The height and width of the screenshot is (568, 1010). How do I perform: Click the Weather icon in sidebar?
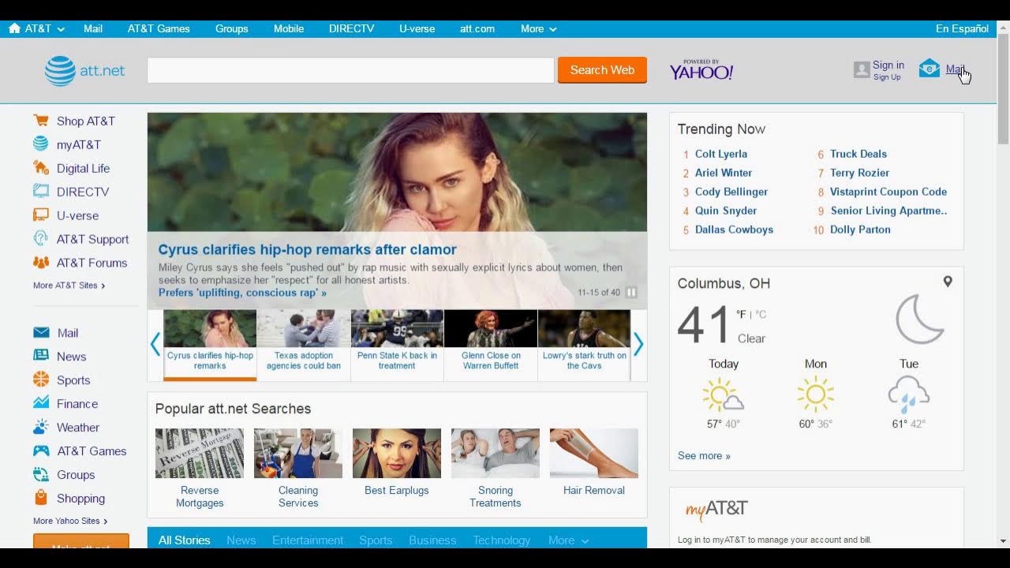click(41, 428)
